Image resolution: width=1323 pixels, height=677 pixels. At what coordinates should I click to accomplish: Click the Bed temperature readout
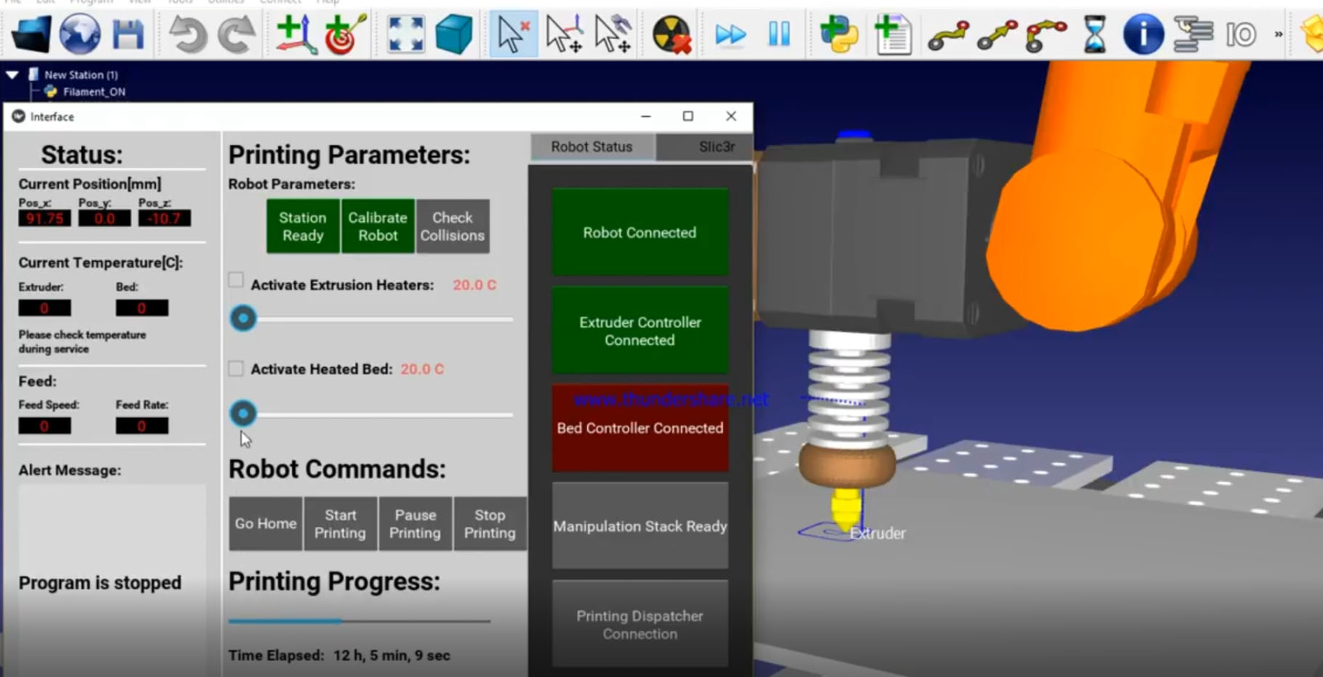point(142,308)
